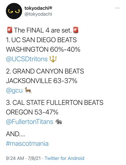The width and height of the screenshot is (126, 165).
Task: Click the 9:24 AM timestamp
Action: [x=15, y=158]
